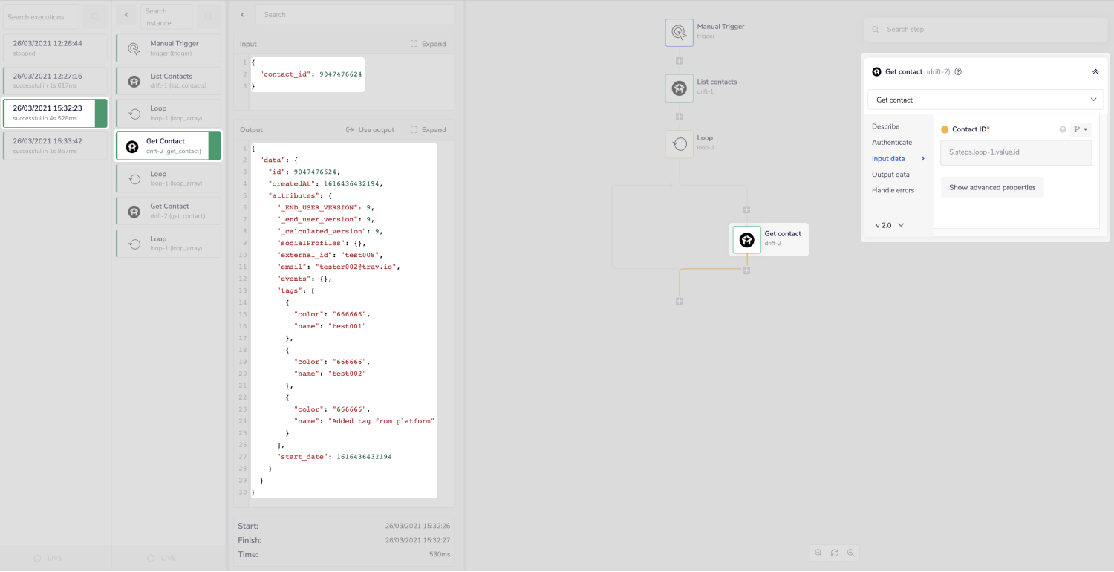Click the search executions magnifier icon

[x=95, y=16]
